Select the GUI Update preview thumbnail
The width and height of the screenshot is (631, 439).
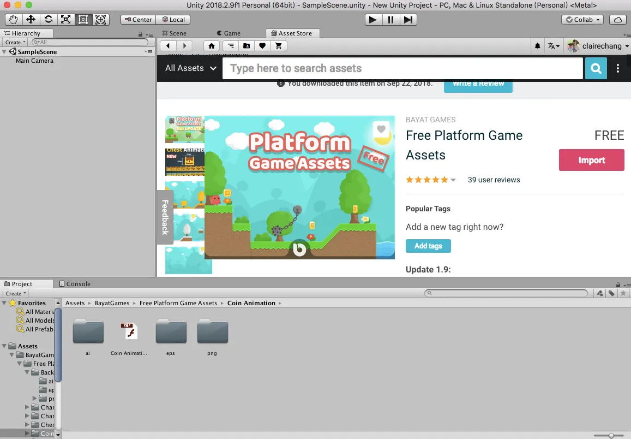click(x=185, y=129)
